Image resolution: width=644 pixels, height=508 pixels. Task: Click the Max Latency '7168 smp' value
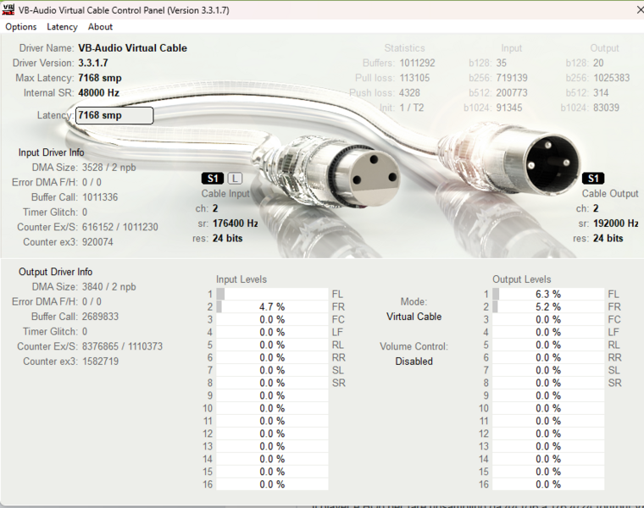point(100,78)
